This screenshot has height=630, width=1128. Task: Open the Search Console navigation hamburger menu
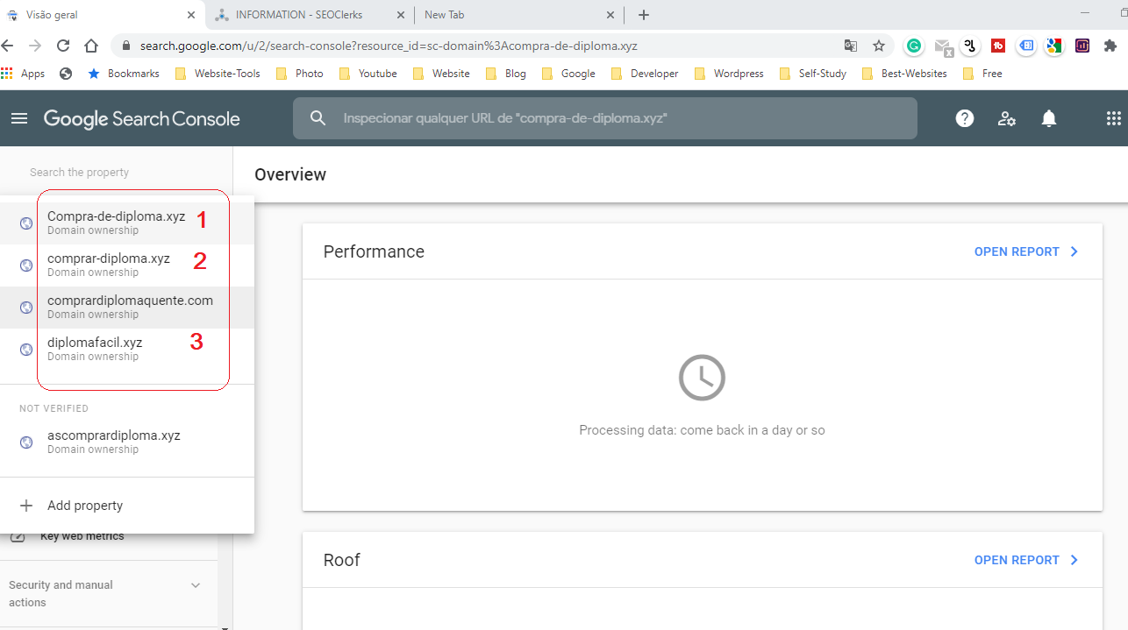point(18,117)
